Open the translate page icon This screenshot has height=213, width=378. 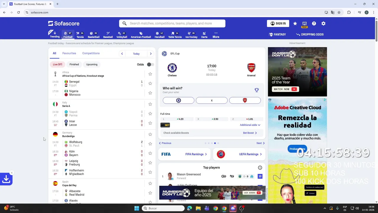click(333, 12)
